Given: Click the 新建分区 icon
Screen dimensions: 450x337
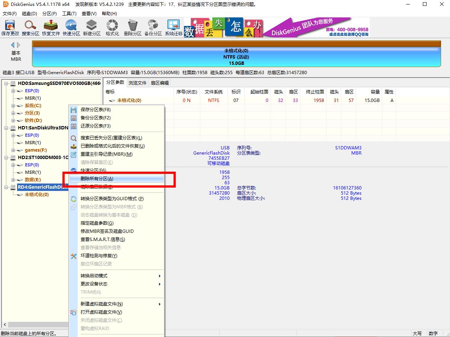Looking at the screenshot, I should coord(91,27).
